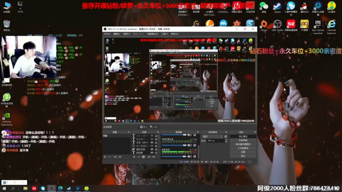Open 编辑(E) menu in OBS
Viewport: 342px width, 192px height.
(117, 34)
